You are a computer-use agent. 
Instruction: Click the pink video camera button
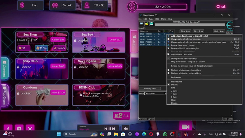point(185,127)
